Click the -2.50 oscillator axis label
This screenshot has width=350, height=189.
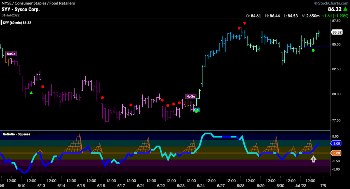[x=336, y=161]
